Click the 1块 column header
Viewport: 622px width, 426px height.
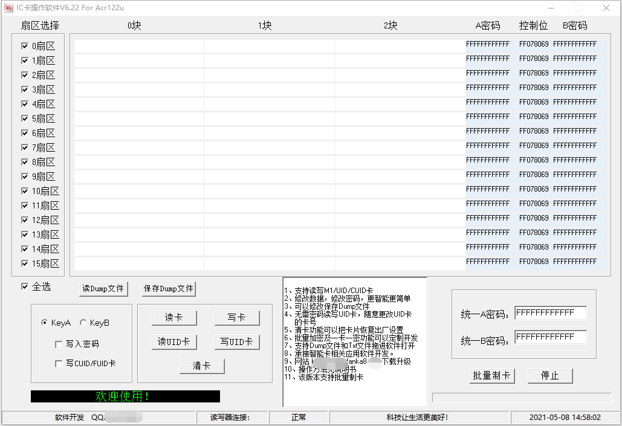click(265, 26)
